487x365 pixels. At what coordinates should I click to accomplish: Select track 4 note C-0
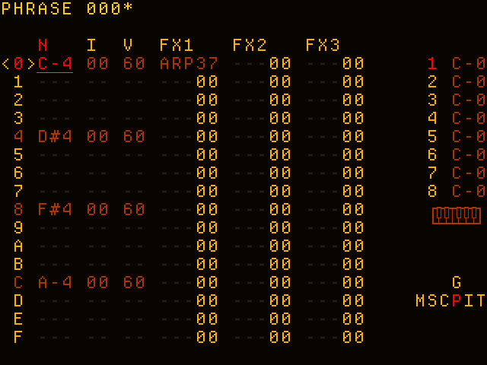pyautogui.click(x=469, y=119)
